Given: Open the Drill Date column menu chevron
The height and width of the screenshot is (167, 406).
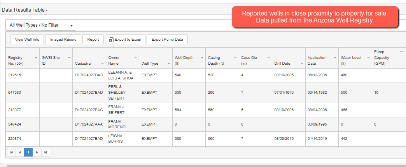Looking at the screenshot, I should tap(302, 63).
